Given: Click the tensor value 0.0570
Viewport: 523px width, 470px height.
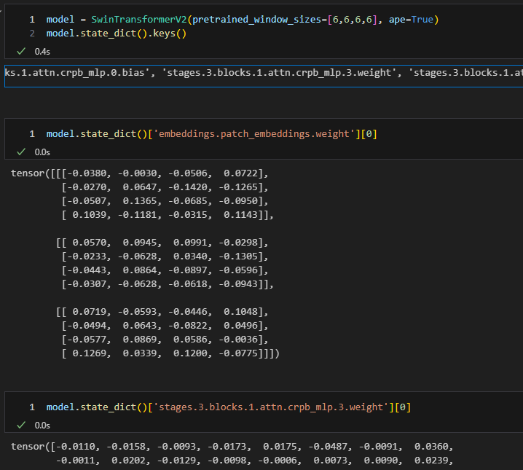Looking at the screenshot, I should (89, 243).
